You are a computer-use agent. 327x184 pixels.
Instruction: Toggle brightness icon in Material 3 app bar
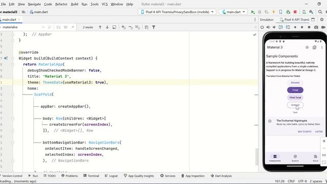tap(307, 48)
